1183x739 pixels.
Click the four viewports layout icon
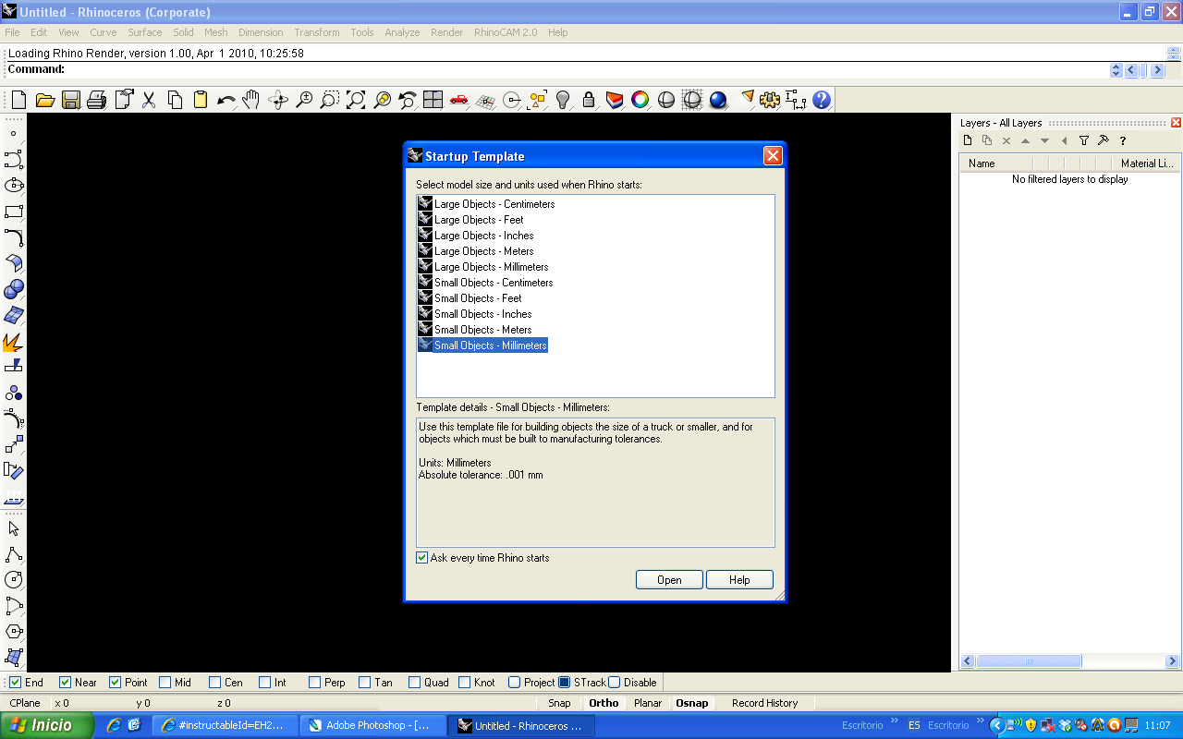tap(433, 100)
